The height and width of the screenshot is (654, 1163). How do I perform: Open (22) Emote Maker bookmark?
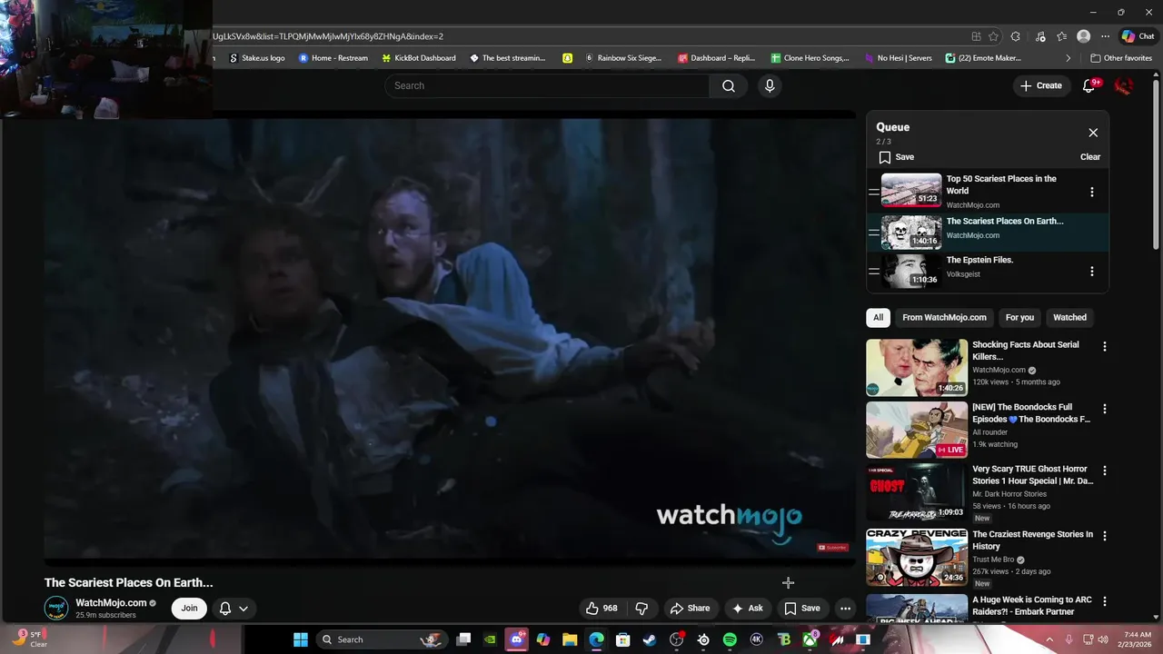click(983, 58)
